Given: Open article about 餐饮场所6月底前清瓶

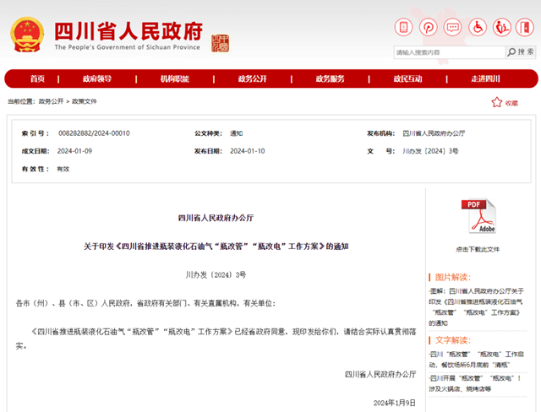Looking at the screenshot, I should pos(477,360).
